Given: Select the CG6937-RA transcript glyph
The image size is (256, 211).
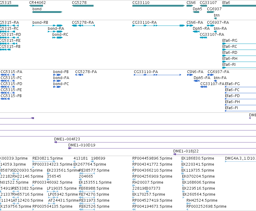Looking at the screenshot, I should point(211,26).
